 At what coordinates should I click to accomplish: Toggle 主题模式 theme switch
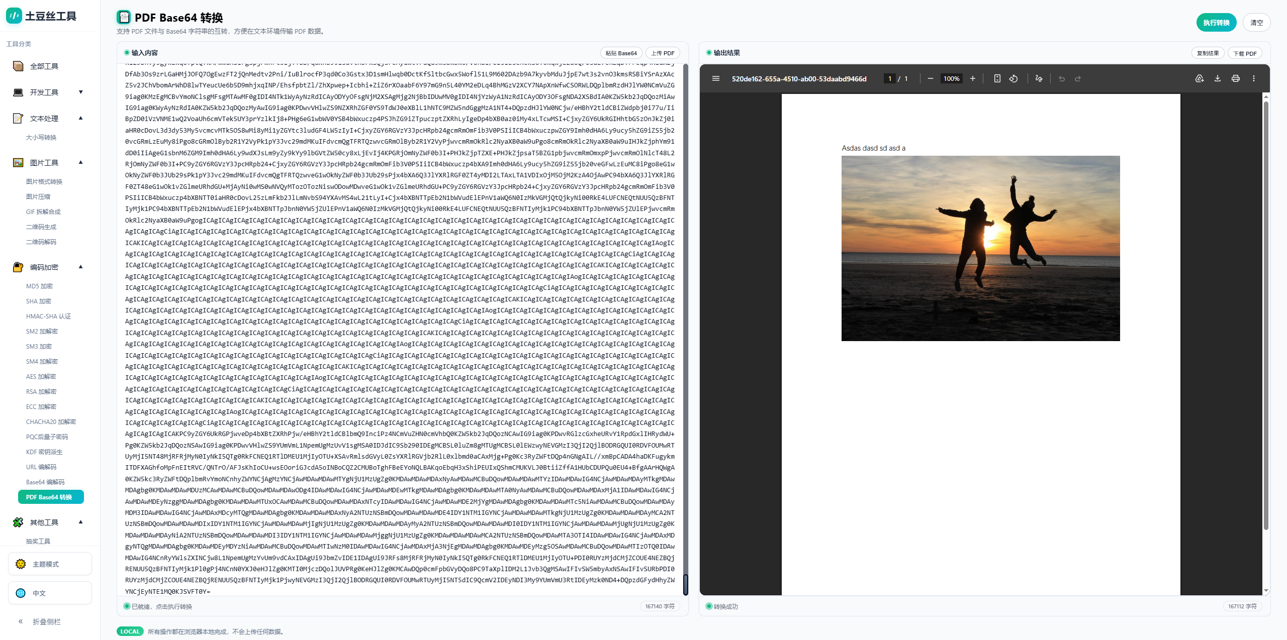coord(50,564)
